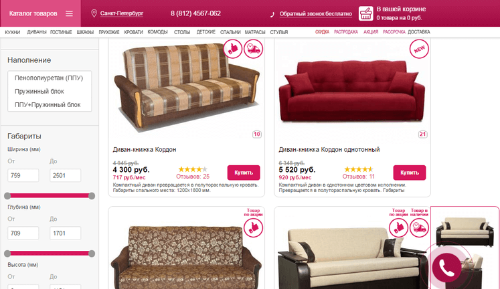Select the Пенополиуретан (ППУ) filling option
The width and height of the screenshot is (500, 289).
click(x=49, y=78)
